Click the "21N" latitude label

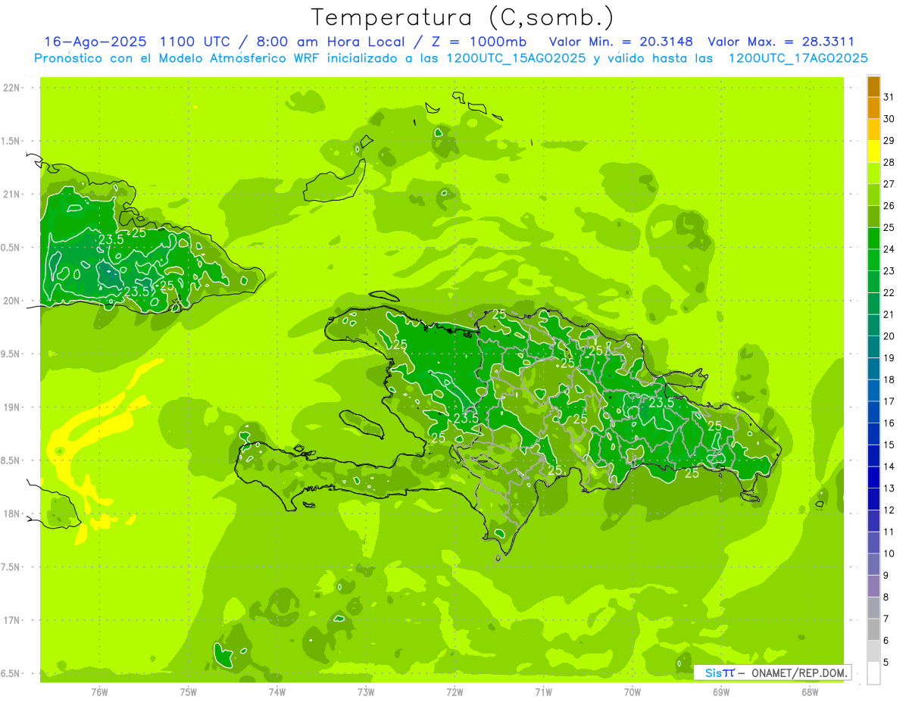(x=11, y=194)
